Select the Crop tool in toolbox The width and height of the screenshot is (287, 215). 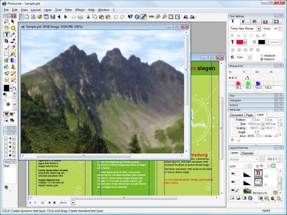(x=6, y=41)
